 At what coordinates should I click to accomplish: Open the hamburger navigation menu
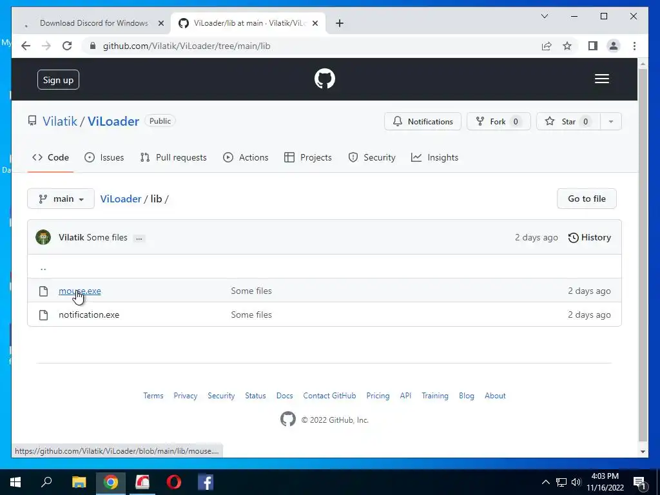(x=601, y=79)
